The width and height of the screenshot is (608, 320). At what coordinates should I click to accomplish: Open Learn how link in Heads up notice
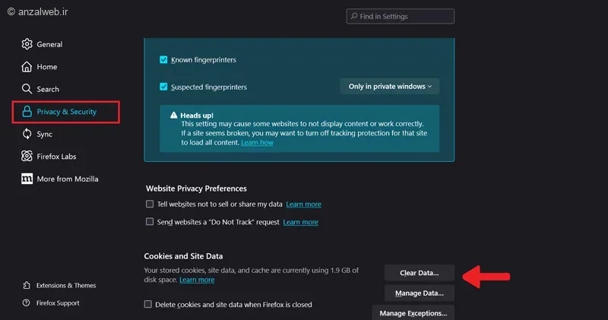point(257,142)
